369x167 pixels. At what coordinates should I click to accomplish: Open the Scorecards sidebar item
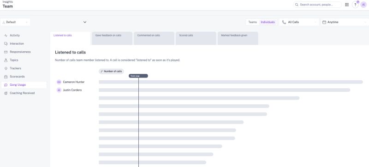point(17,77)
